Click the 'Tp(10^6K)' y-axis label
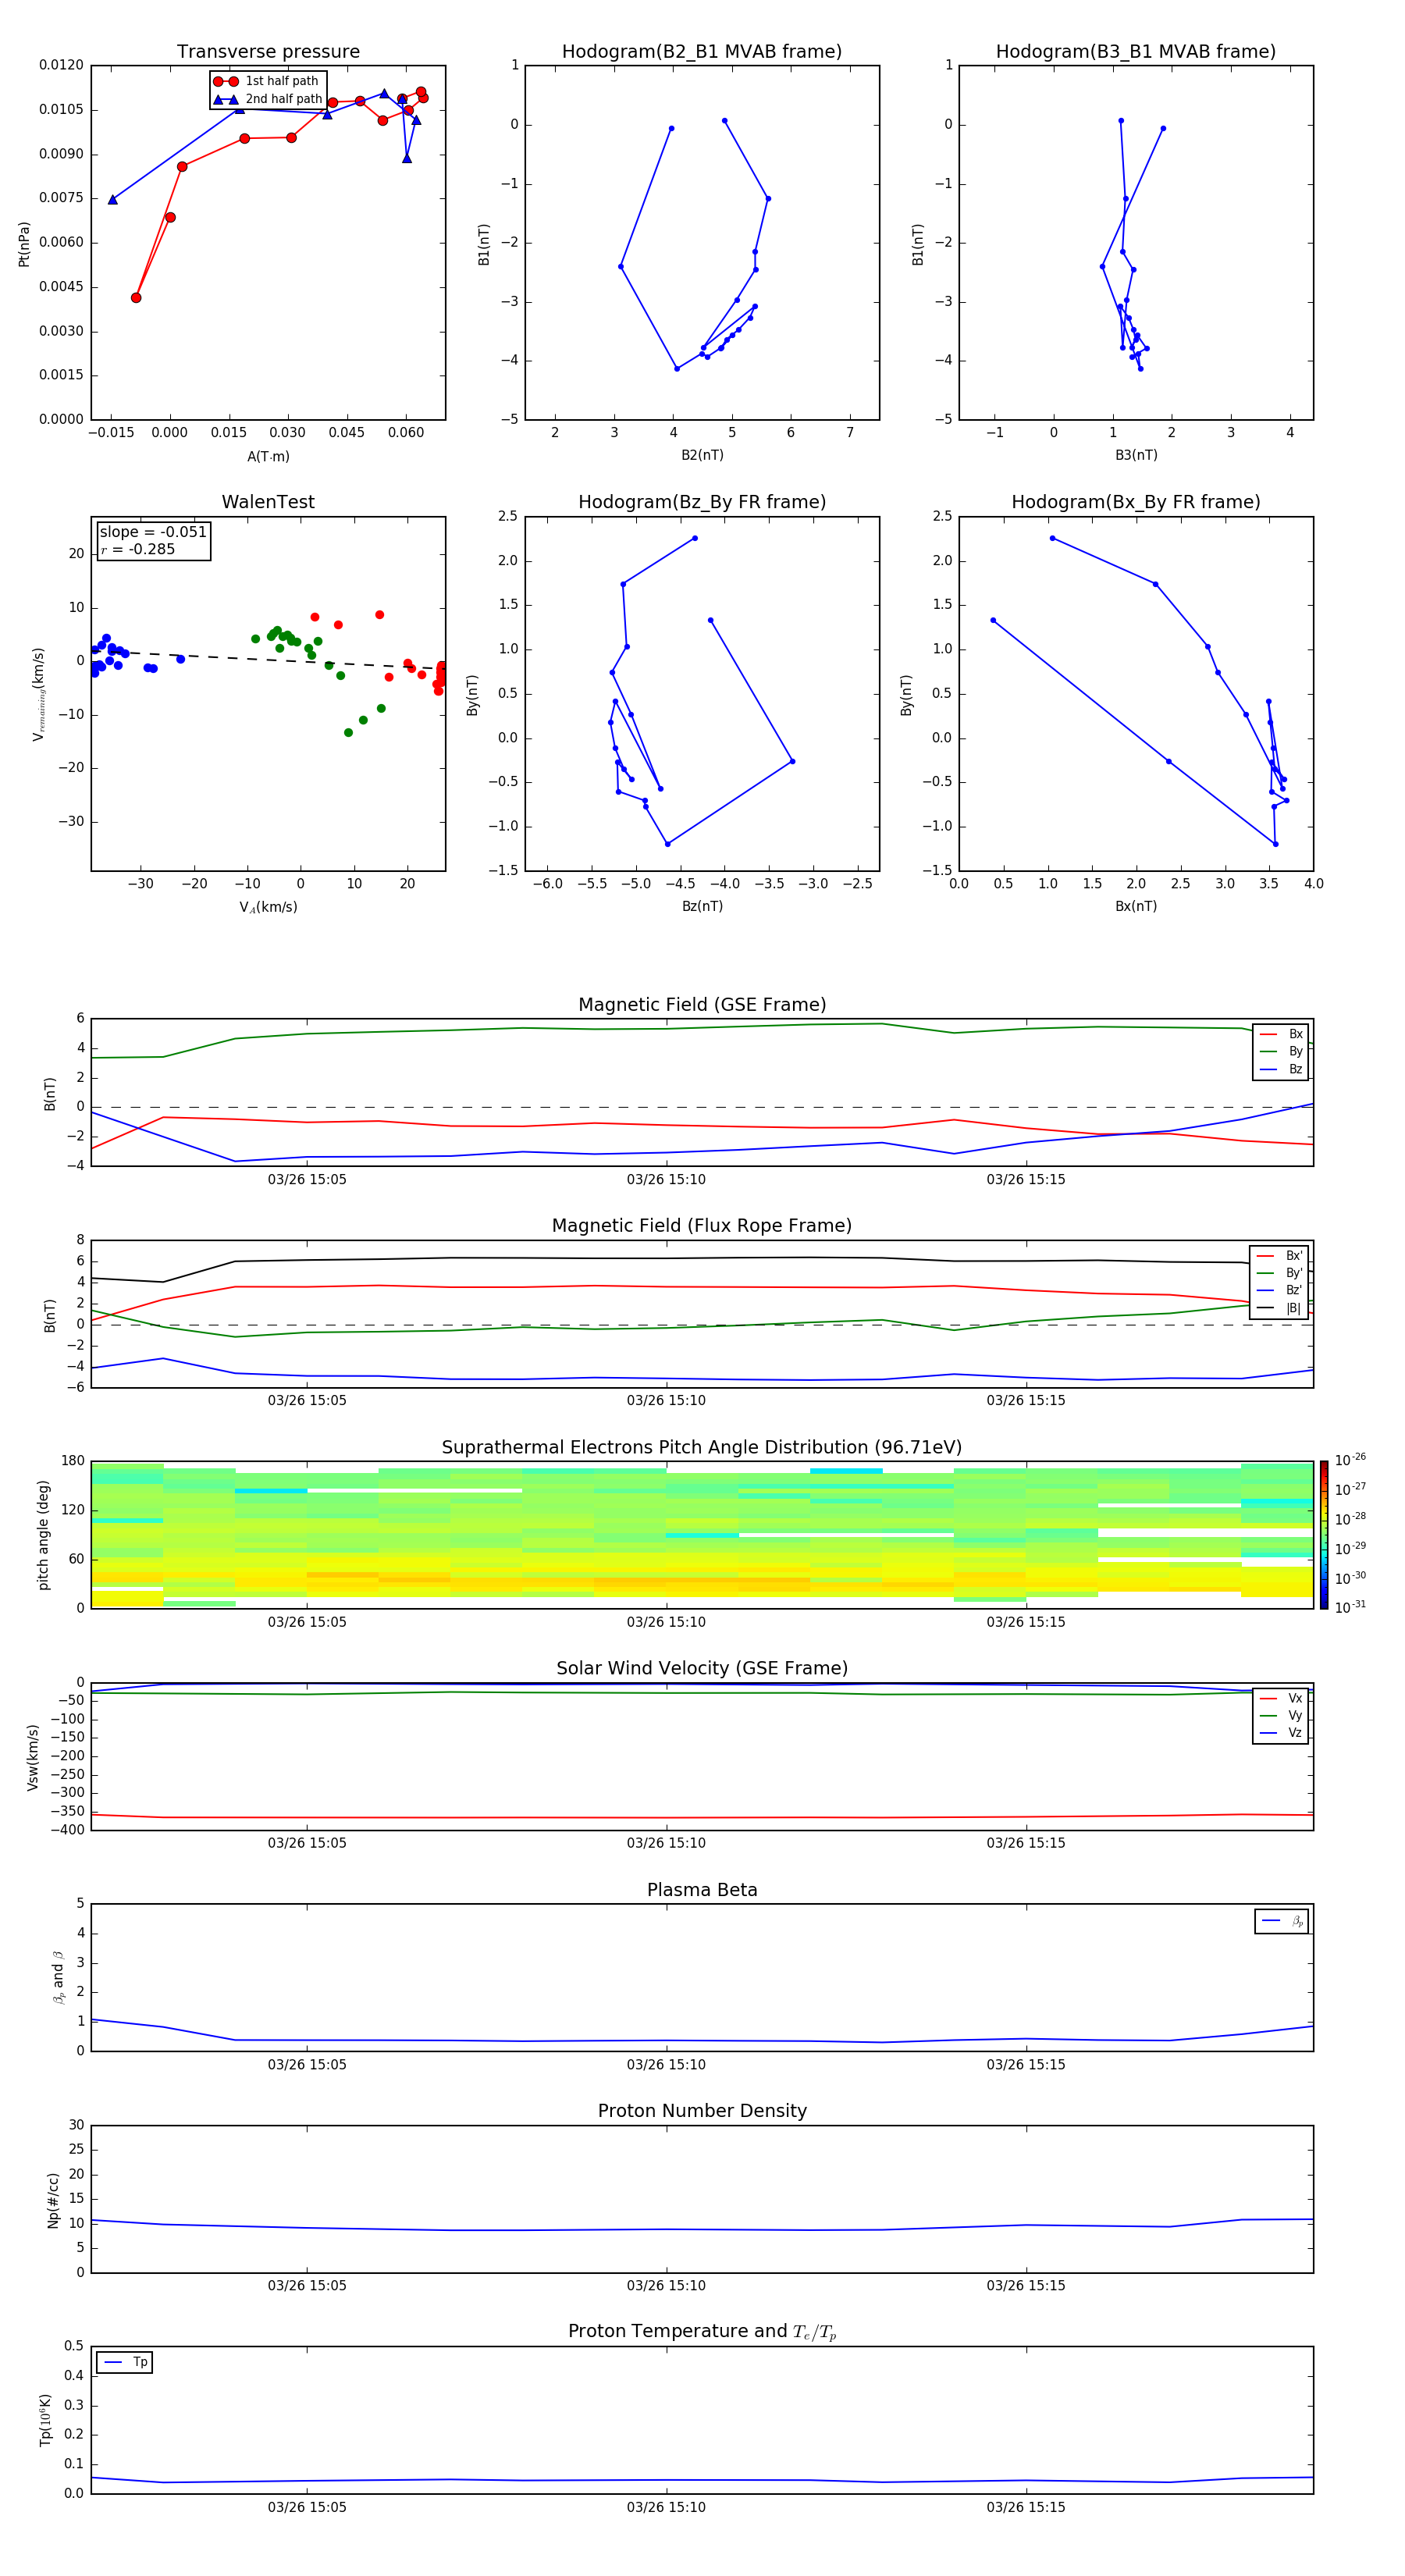 click(46, 2420)
